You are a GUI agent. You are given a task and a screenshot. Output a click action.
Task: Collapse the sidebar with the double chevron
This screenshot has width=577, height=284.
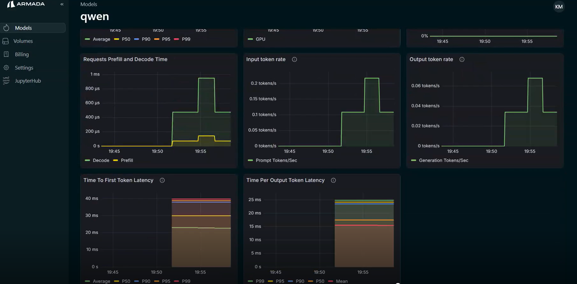(x=62, y=4)
